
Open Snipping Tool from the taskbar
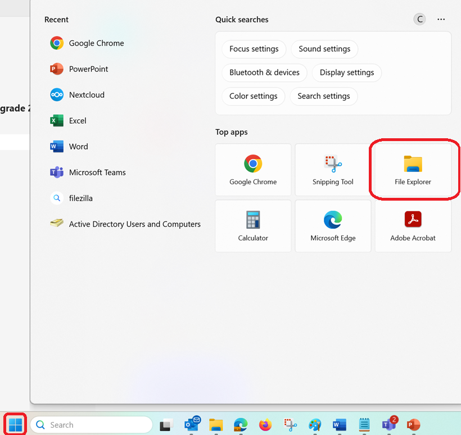tap(290, 425)
